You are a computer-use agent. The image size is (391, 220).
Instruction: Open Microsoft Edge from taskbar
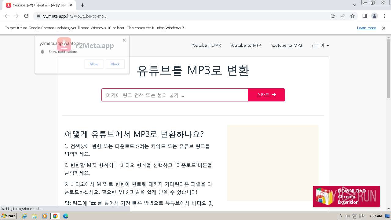click(66, 216)
